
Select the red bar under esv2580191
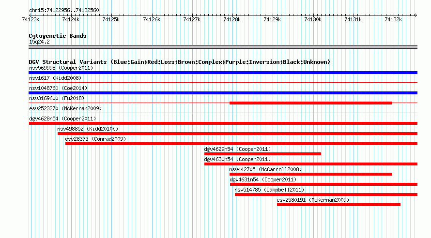339,205
